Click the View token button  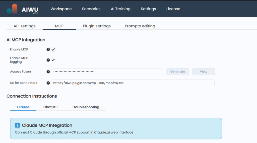pos(203,71)
